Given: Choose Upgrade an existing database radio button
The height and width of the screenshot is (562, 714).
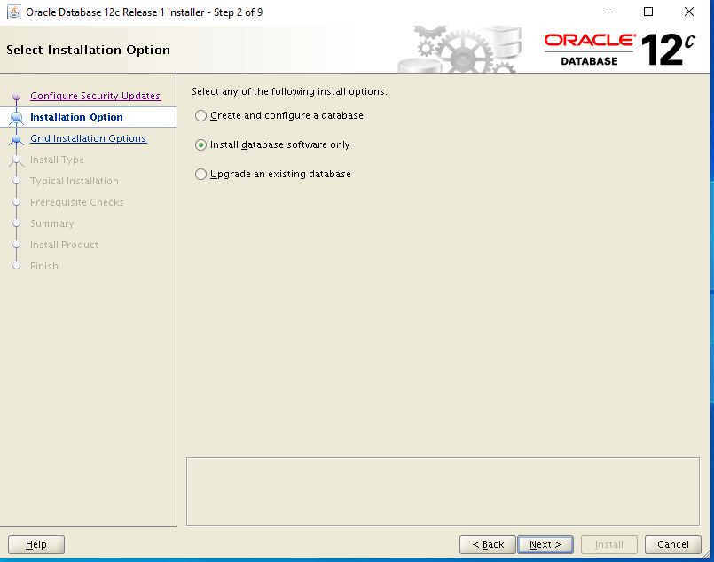Looking at the screenshot, I should (x=200, y=174).
